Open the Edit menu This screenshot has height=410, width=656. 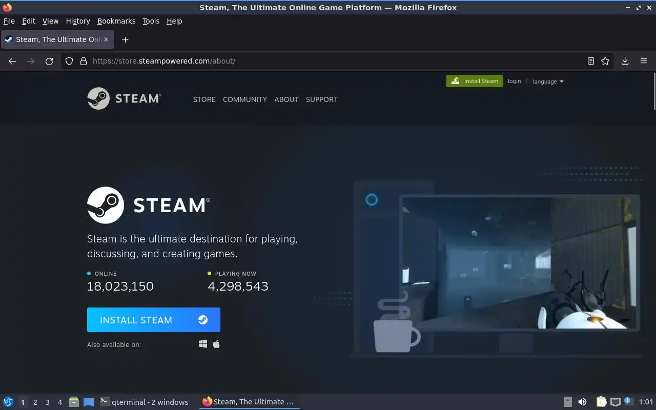29,21
